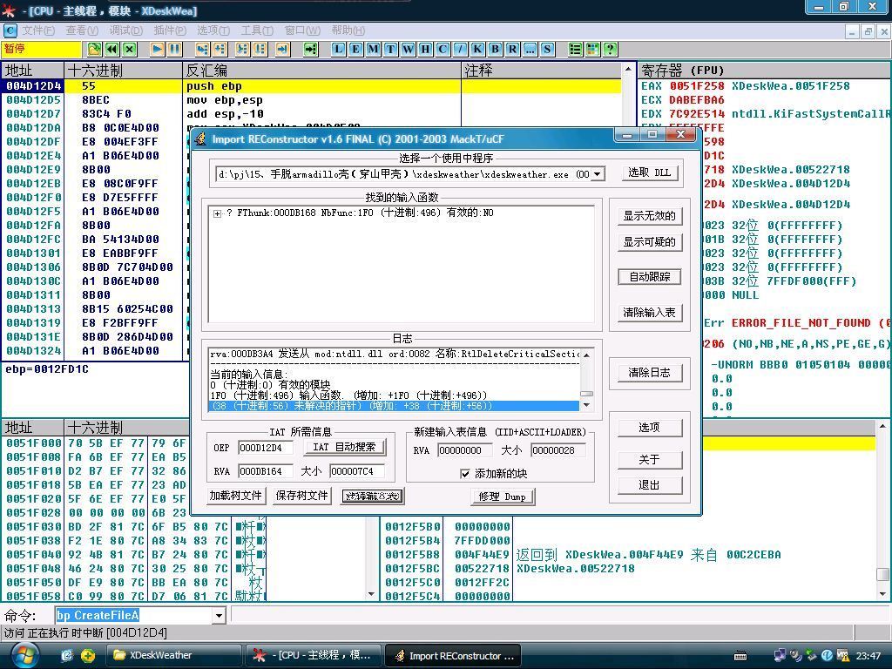Screen dimensions: 892x669
Task: Click the log panel scroll down arrow
Action: [586, 406]
